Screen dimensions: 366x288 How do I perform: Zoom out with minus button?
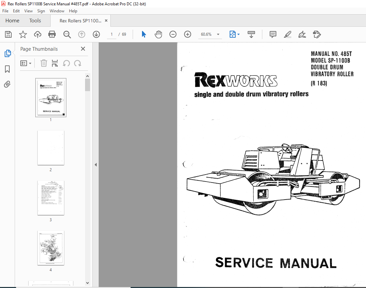173,34
